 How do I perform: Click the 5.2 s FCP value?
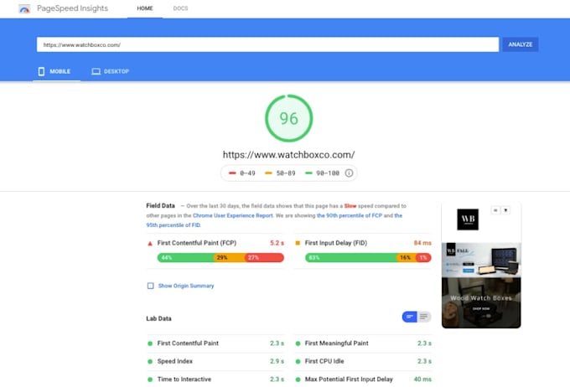pos(277,243)
